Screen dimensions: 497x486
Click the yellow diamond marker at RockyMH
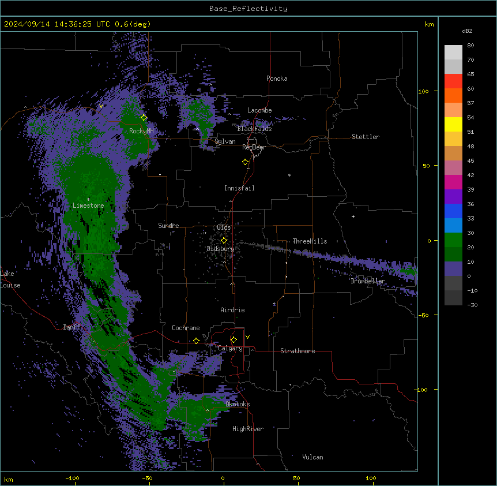point(144,118)
